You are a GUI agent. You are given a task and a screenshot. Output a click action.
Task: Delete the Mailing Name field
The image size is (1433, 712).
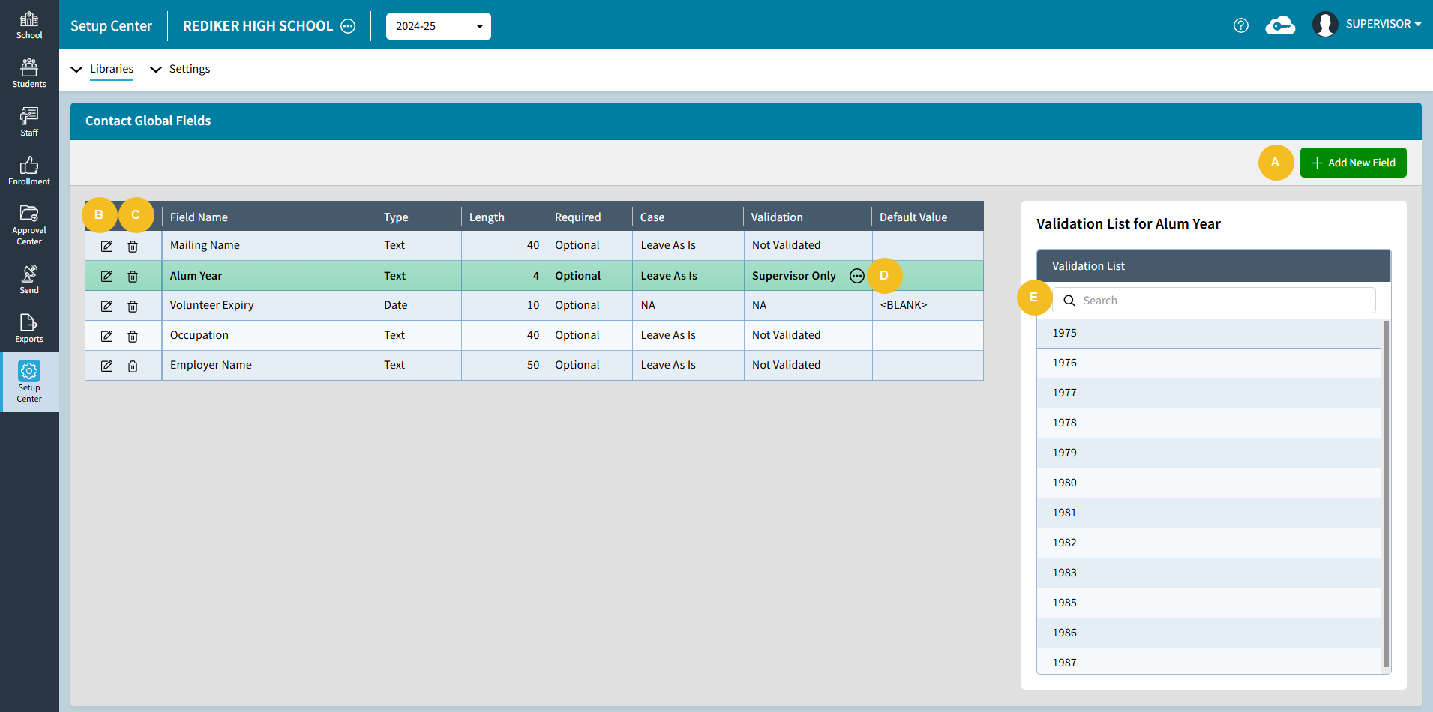(x=133, y=246)
